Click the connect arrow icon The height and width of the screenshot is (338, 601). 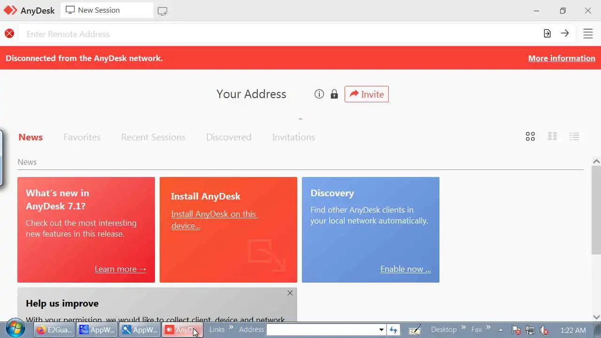tap(565, 33)
